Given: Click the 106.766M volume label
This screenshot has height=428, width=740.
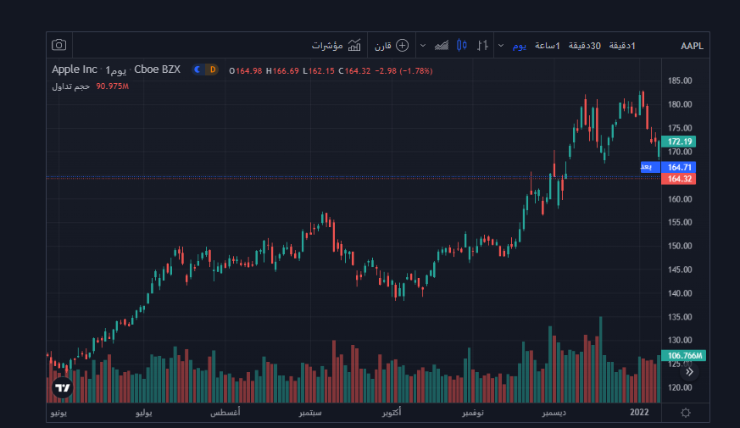Looking at the screenshot, I should click(x=683, y=355).
